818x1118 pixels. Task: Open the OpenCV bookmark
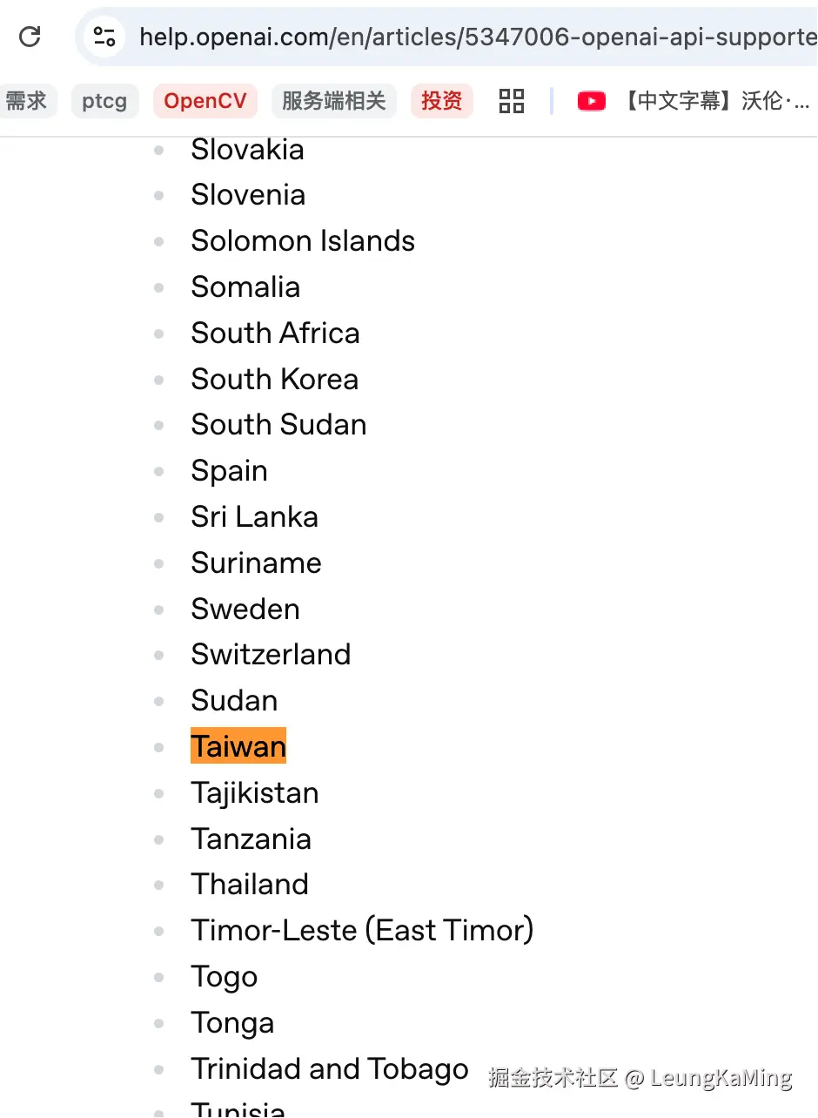(205, 101)
